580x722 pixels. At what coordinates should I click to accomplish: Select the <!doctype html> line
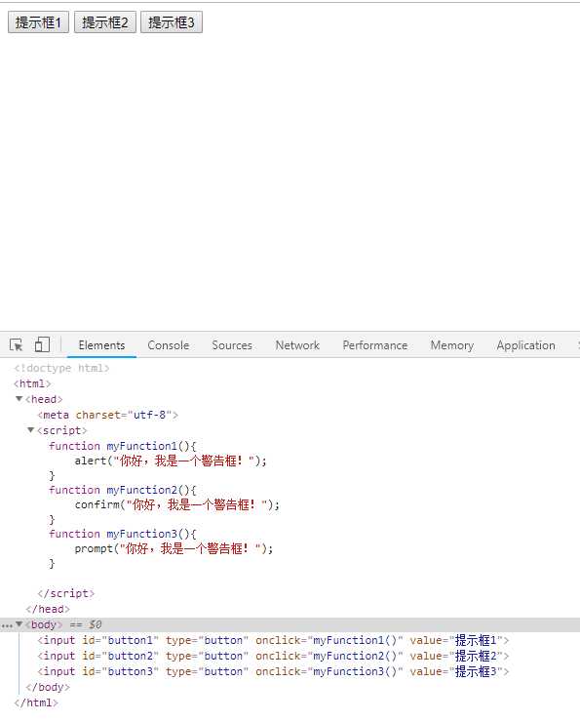[61, 368]
